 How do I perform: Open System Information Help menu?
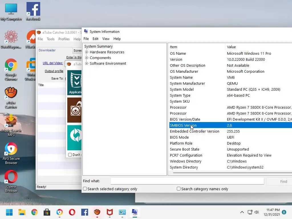pos(117,39)
